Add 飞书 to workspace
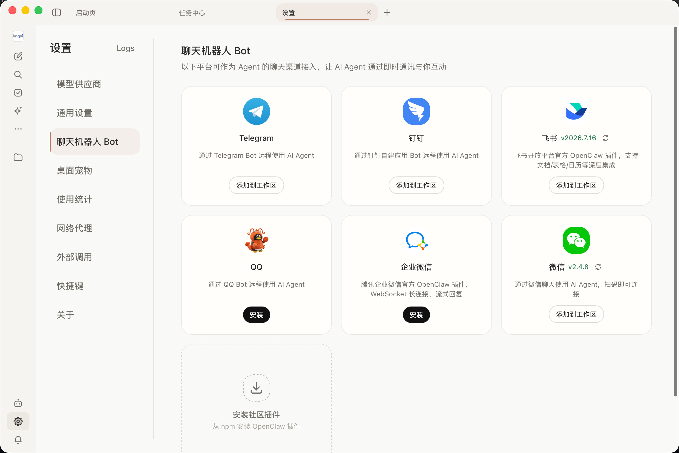Viewport: 679px width, 453px height. click(x=576, y=185)
